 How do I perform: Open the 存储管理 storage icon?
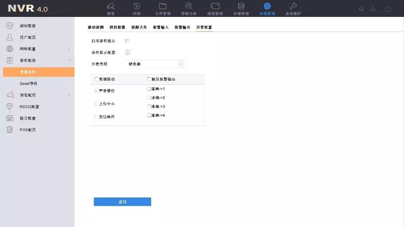241,6
